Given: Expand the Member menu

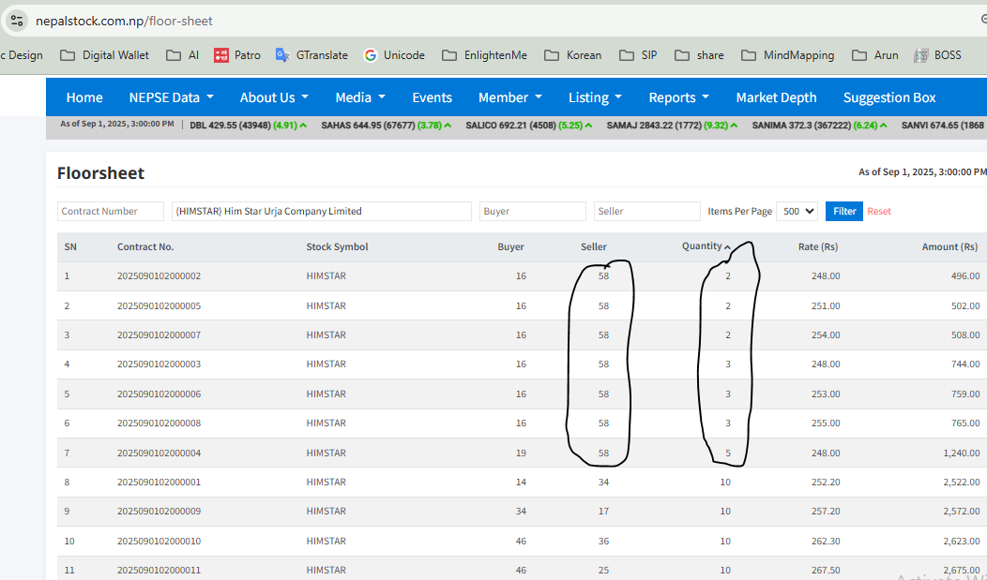Looking at the screenshot, I should point(509,97).
